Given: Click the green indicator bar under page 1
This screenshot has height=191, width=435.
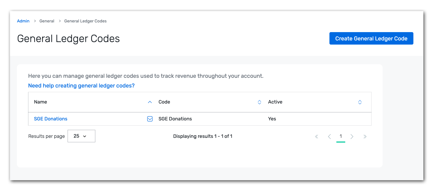Looking at the screenshot, I should [341, 142].
